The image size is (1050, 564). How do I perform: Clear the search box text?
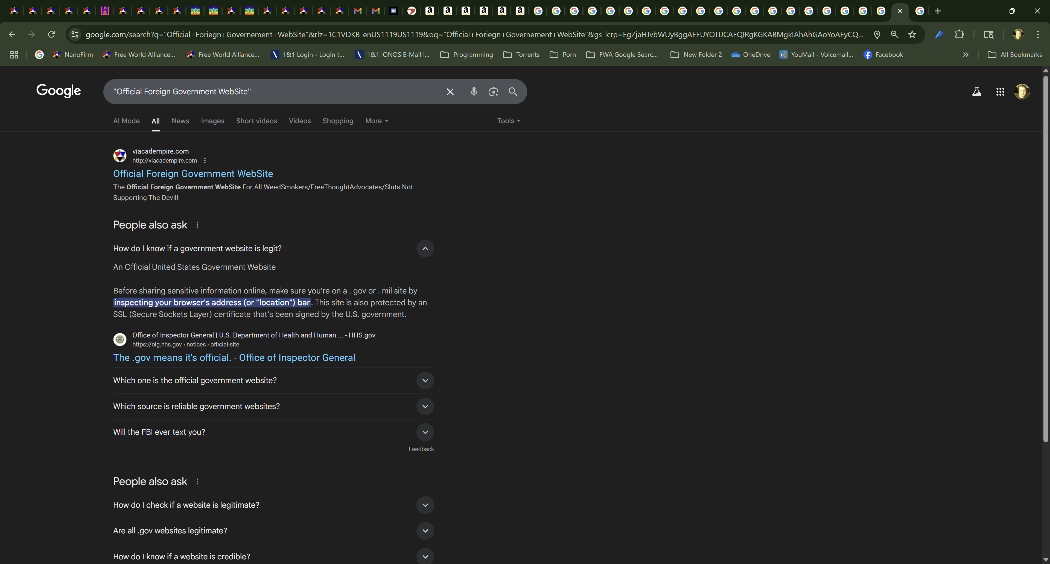[x=450, y=92]
